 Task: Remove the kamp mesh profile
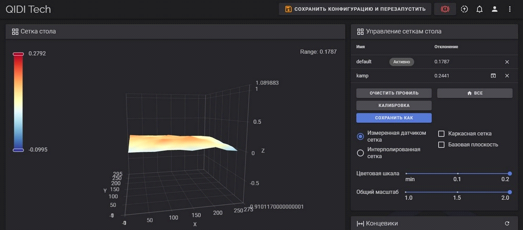[x=507, y=76]
